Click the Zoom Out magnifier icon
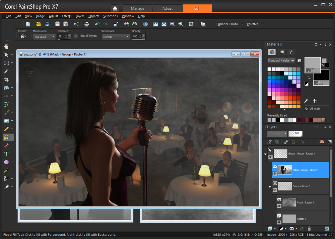 click(x=172, y=24)
